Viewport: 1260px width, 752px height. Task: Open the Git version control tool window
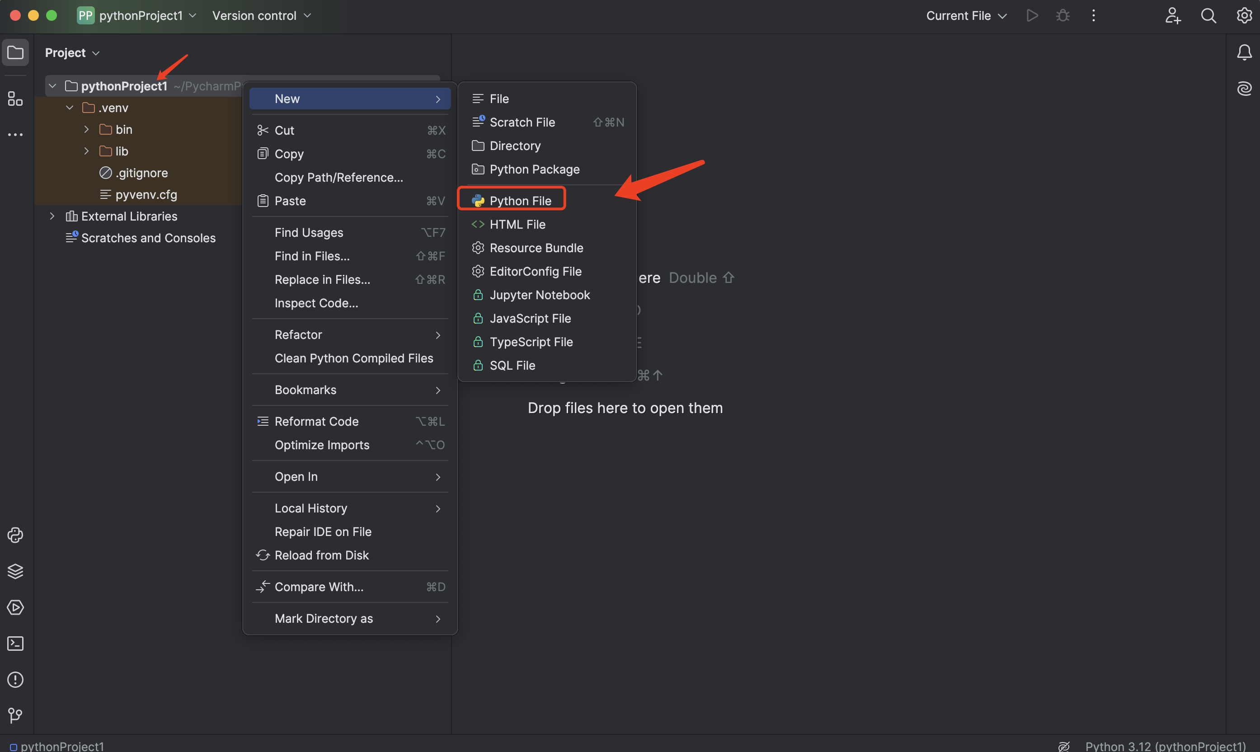click(15, 715)
